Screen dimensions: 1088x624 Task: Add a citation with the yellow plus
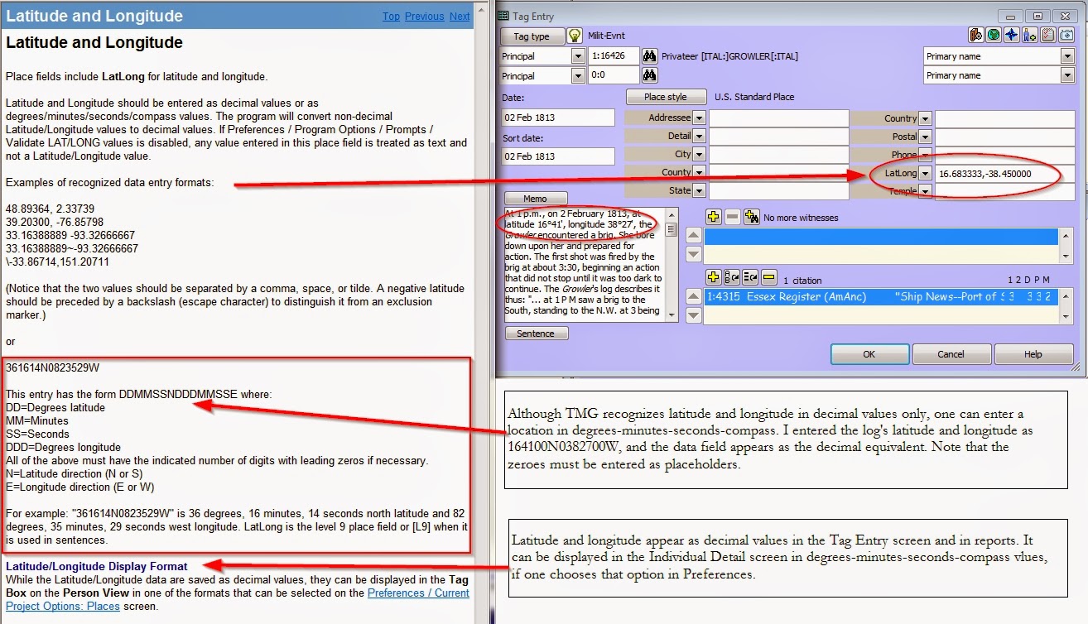pos(714,277)
